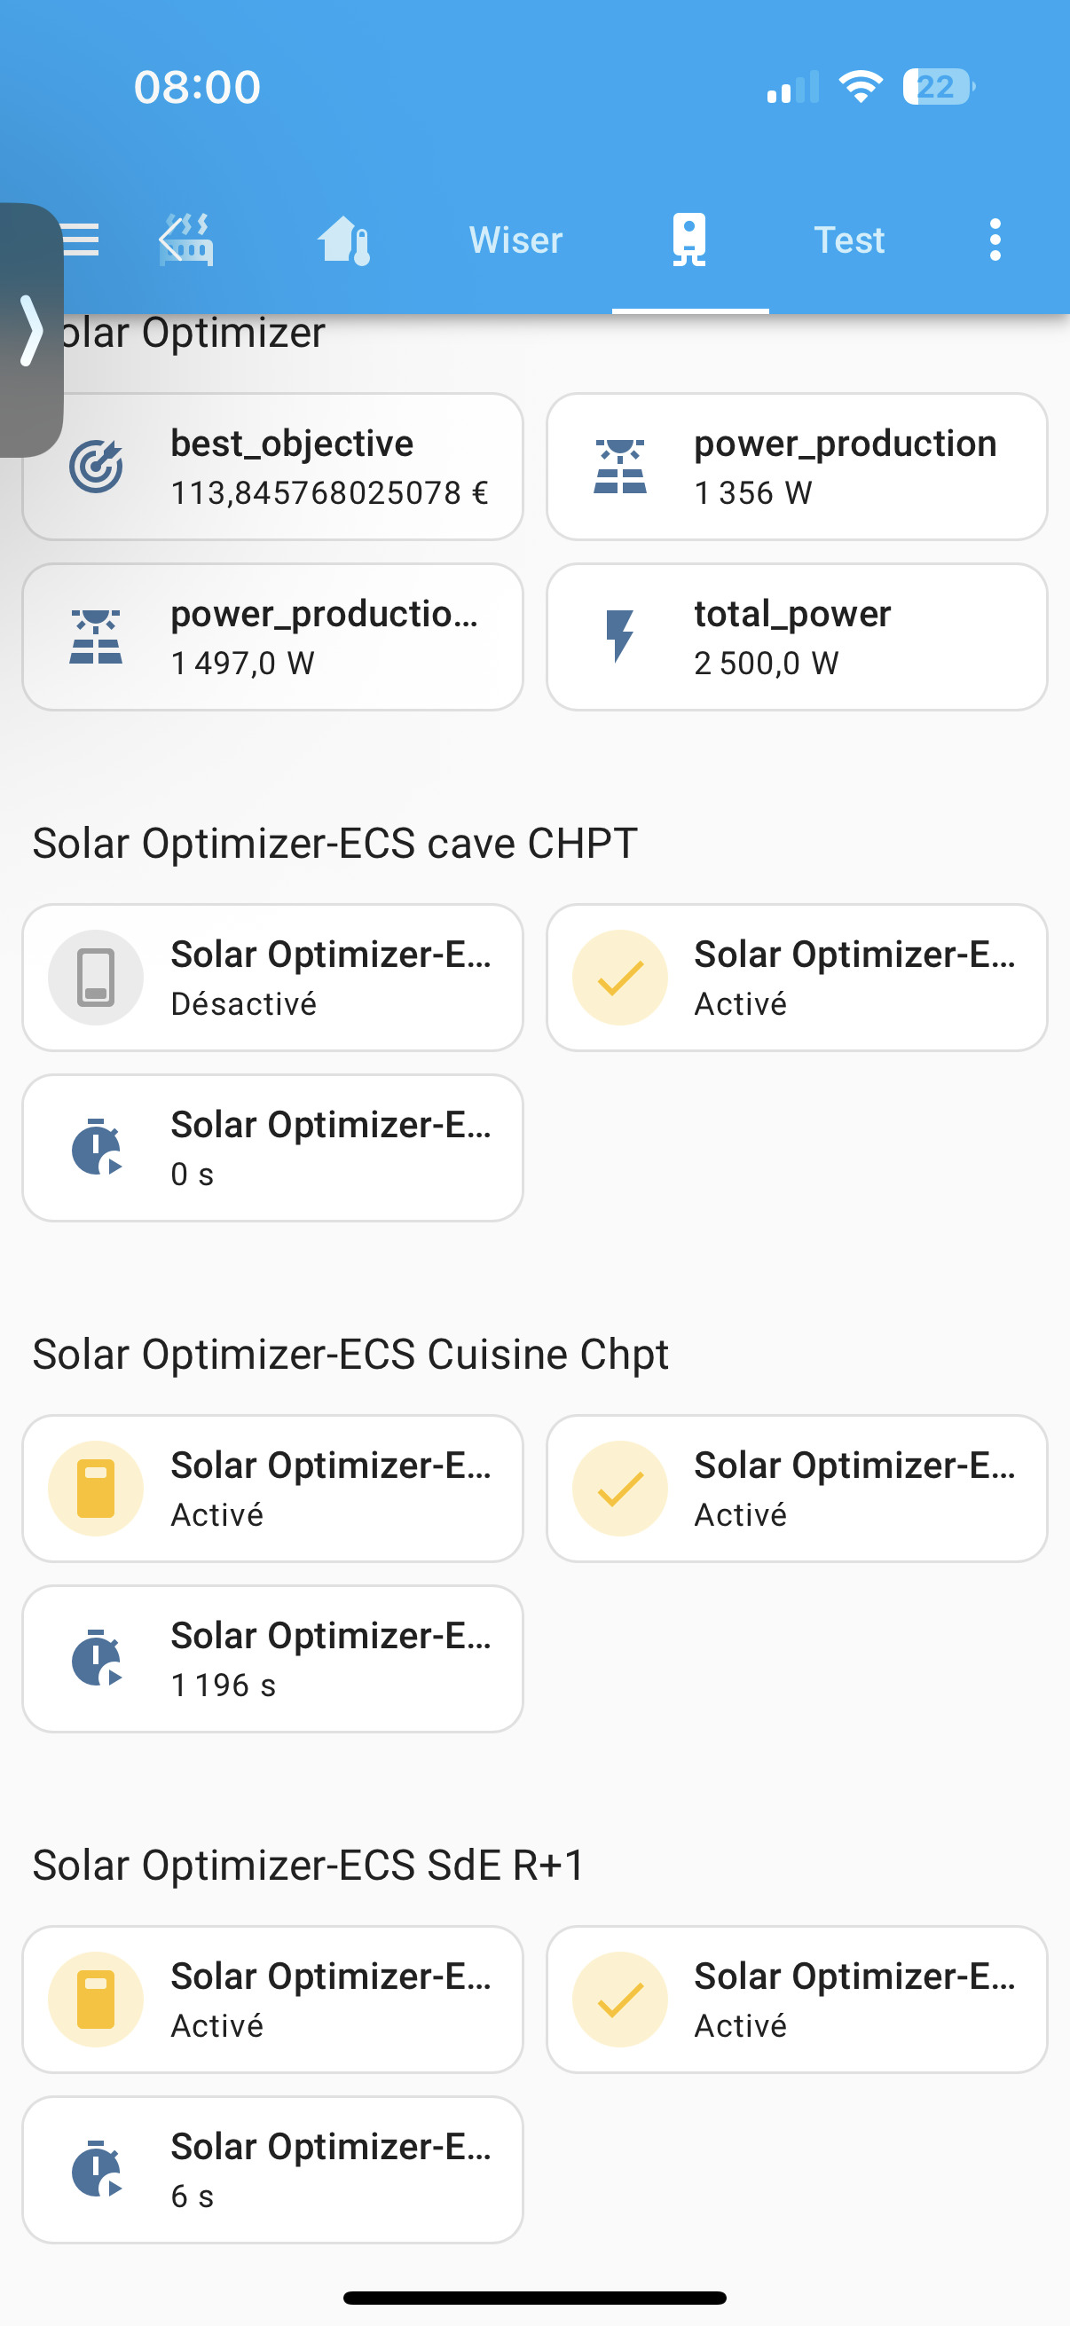Open the Test tab
This screenshot has height=2326, width=1070.
[849, 240]
